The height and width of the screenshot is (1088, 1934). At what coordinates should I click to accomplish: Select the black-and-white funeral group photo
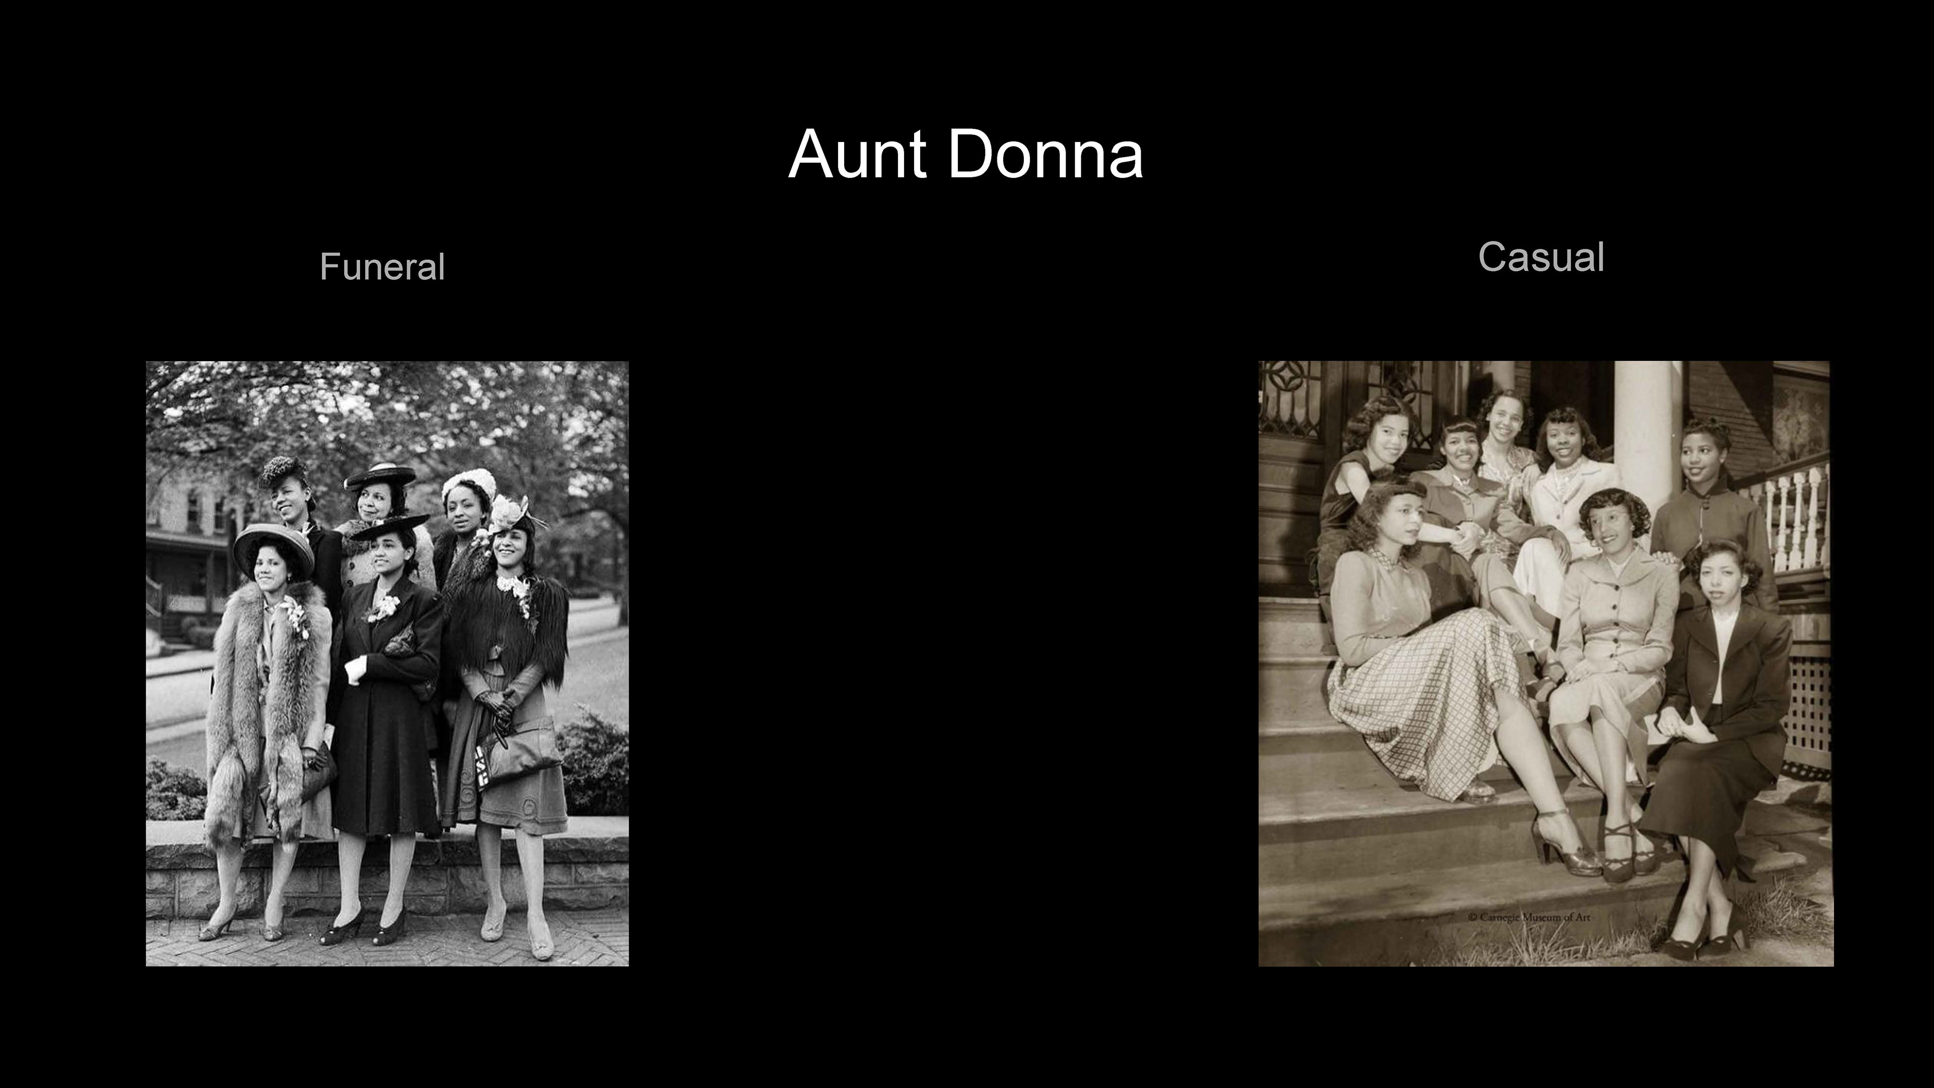tap(387, 664)
